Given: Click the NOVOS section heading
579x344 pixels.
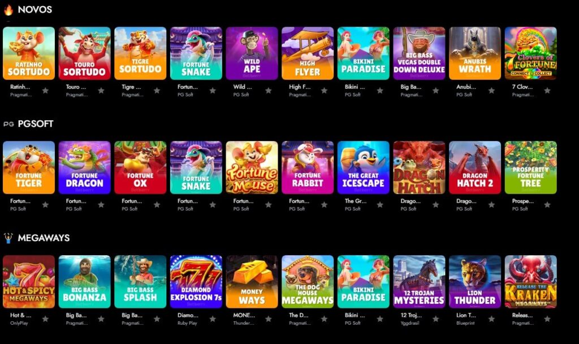Looking at the screenshot, I should (35, 10).
